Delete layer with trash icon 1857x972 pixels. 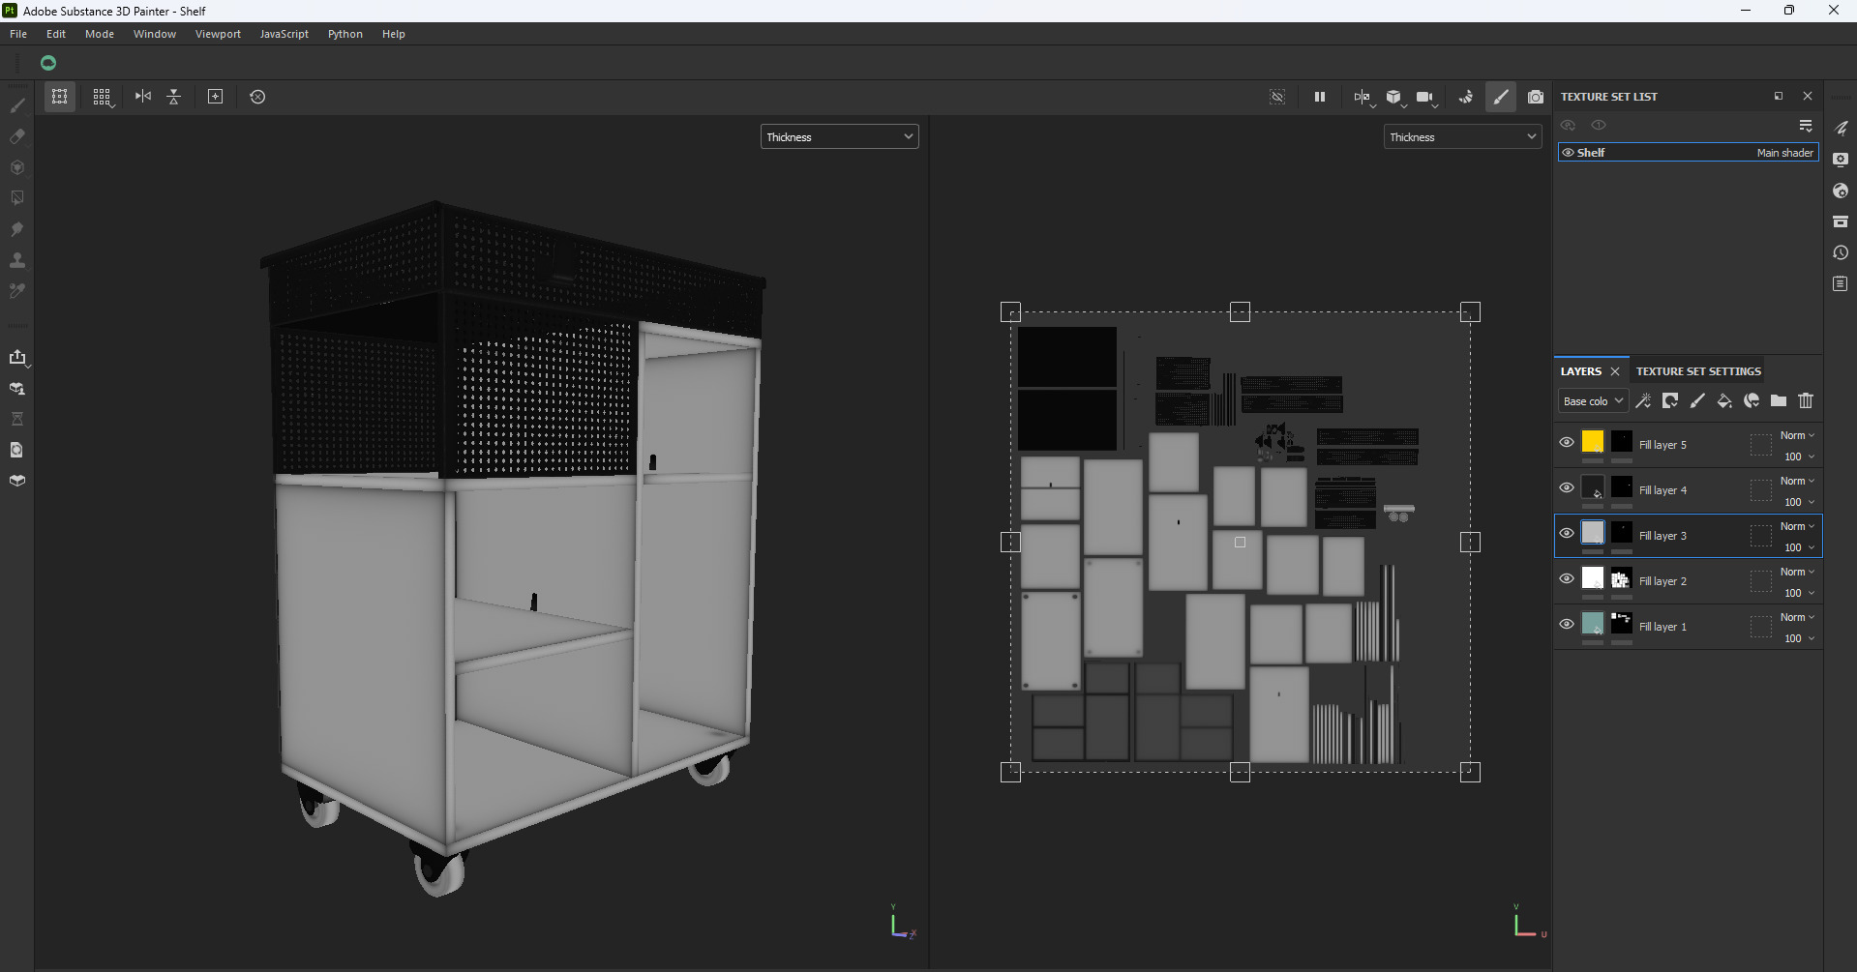point(1806,400)
